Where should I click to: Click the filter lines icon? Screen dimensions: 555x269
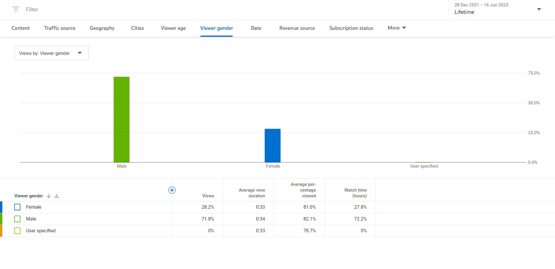coord(16,9)
